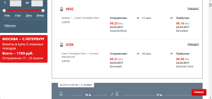Click the left handle of the time slider
212x99 pixels.
(4, 10)
